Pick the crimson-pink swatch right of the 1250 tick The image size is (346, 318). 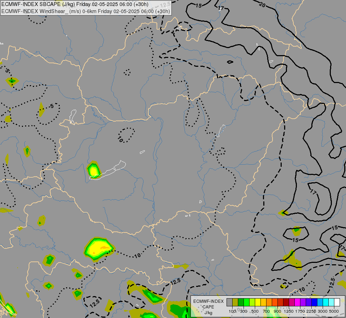tap(292, 302)
